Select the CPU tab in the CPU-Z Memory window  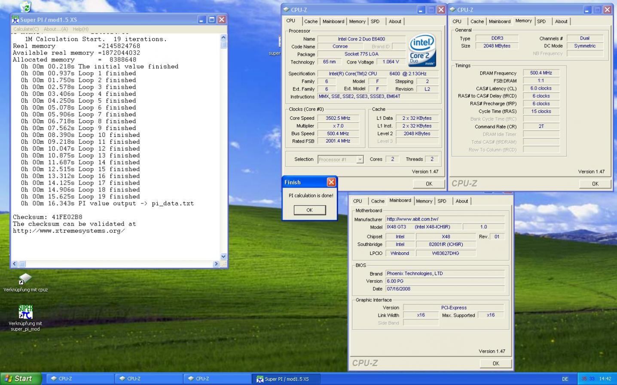[x=457, y=21]
